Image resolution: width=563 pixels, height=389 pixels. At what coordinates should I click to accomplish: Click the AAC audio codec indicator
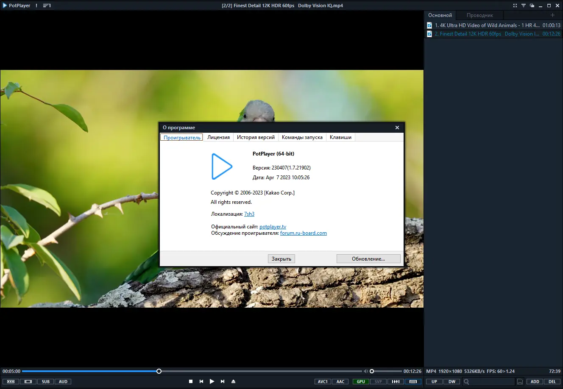(340, 382)
